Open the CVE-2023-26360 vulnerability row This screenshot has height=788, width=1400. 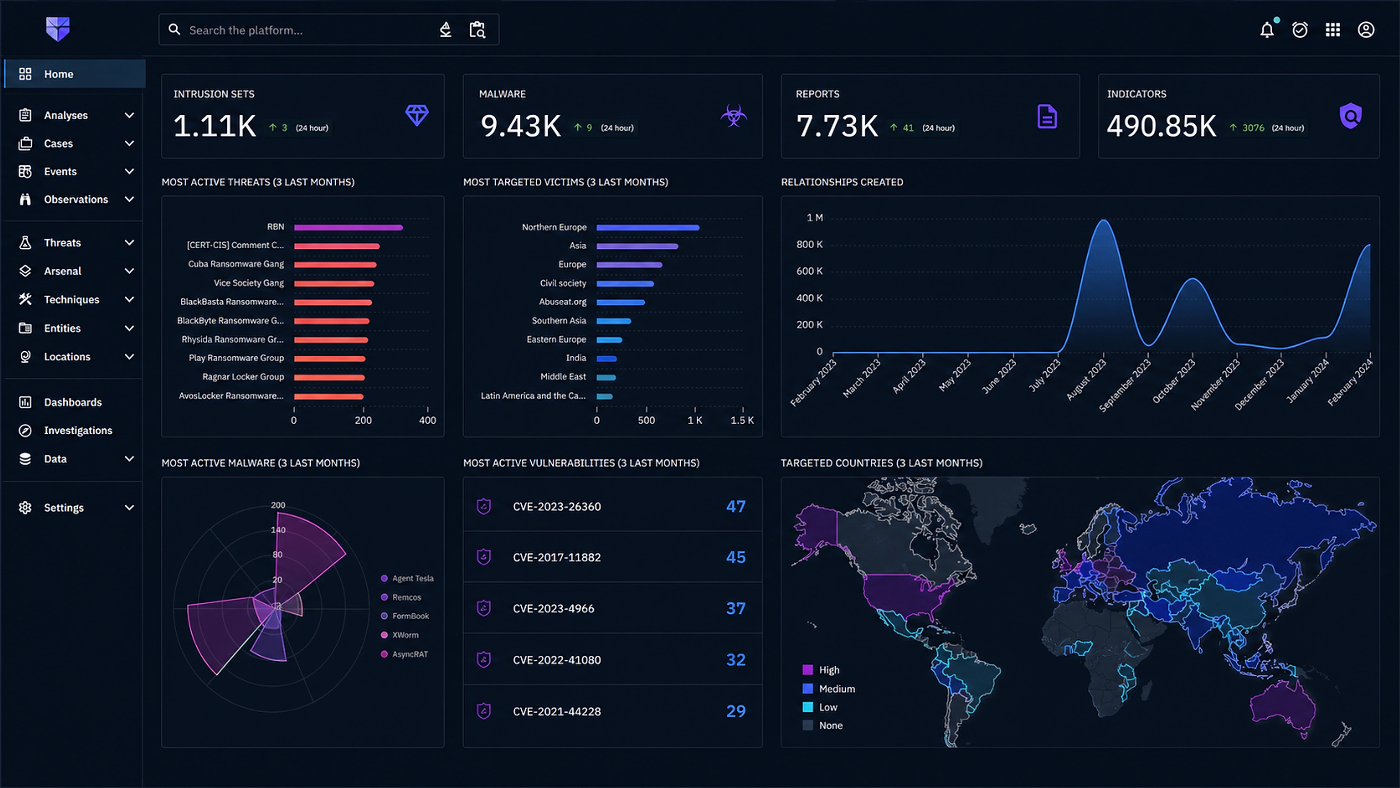tap(612, 506)
